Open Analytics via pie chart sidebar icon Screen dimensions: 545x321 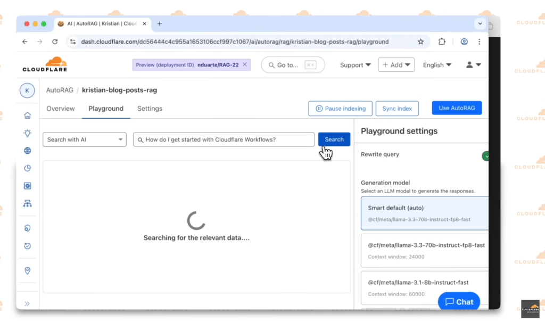pyautogui.click(x=27, y=168)
